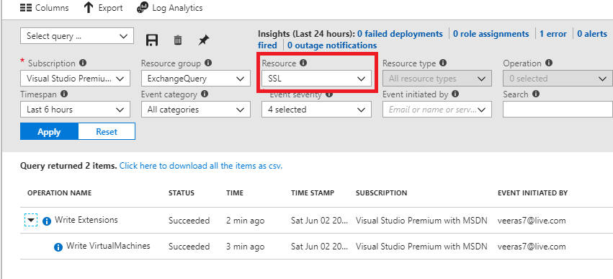Sort by TIME STAMP column header

313,193
